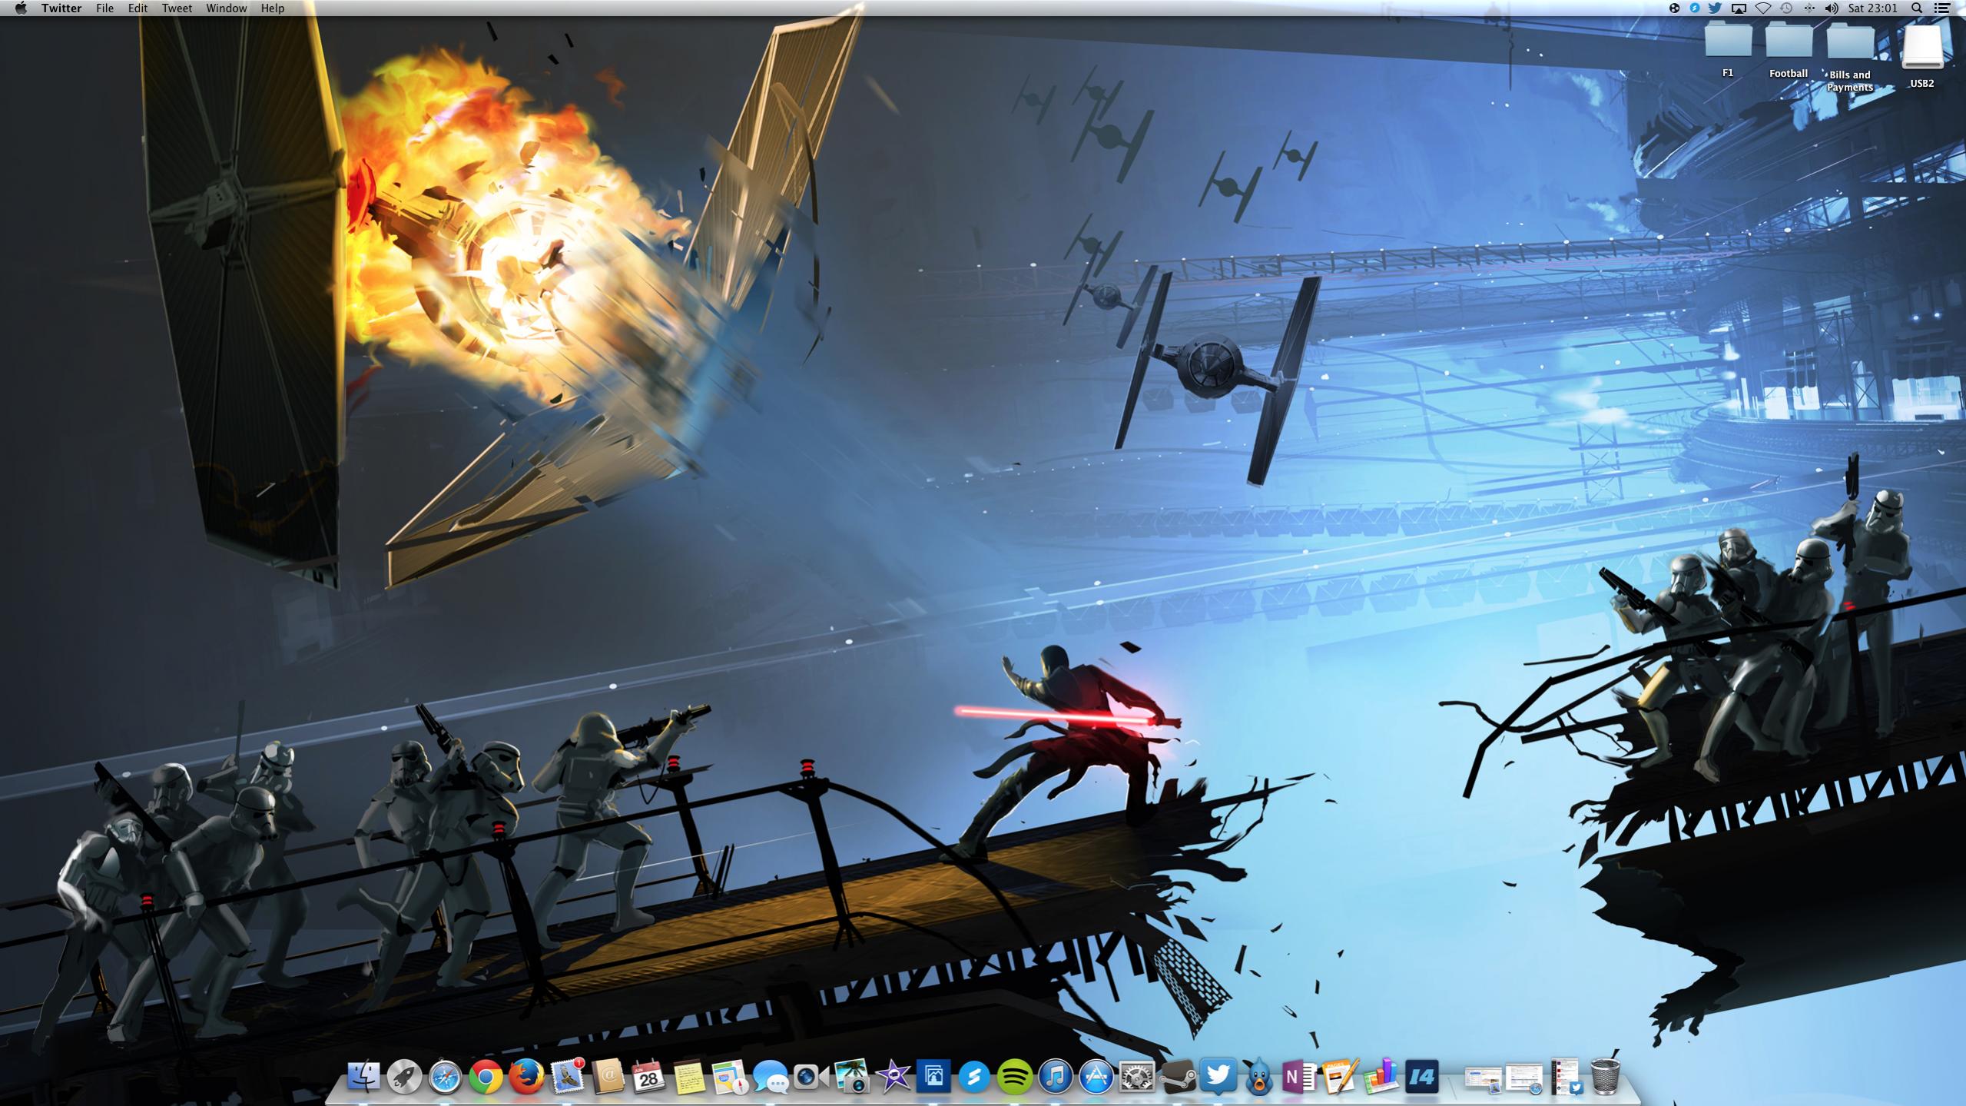Open Tweetbot bird icon in Dock

tap(1259, 1077)
